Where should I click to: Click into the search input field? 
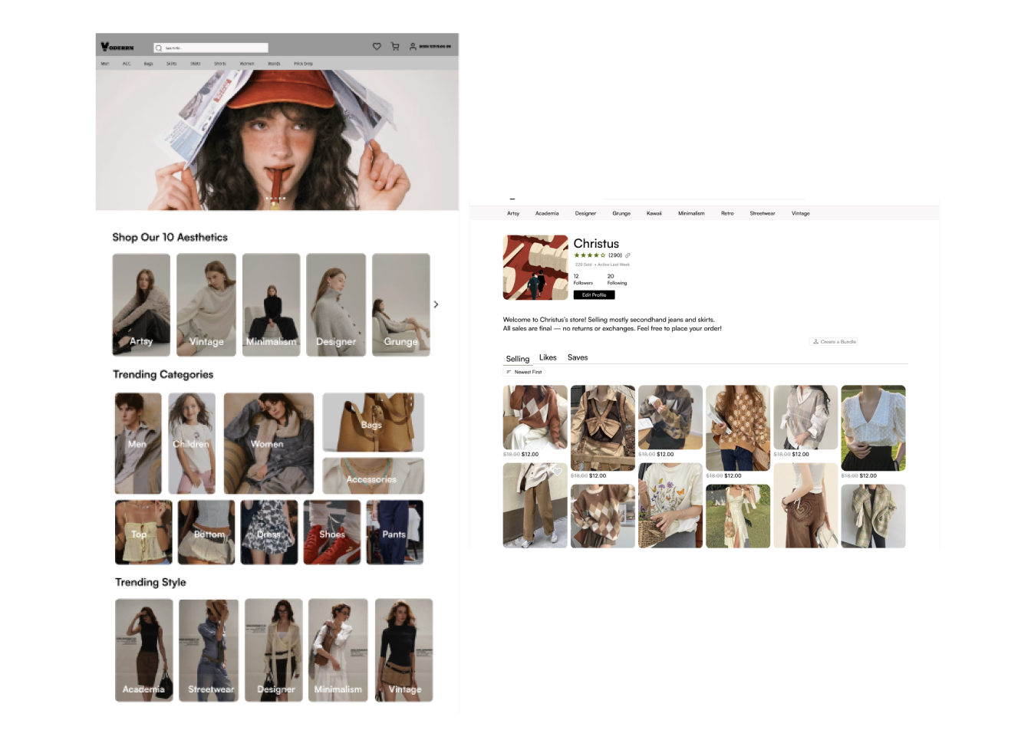pos(215,48)
